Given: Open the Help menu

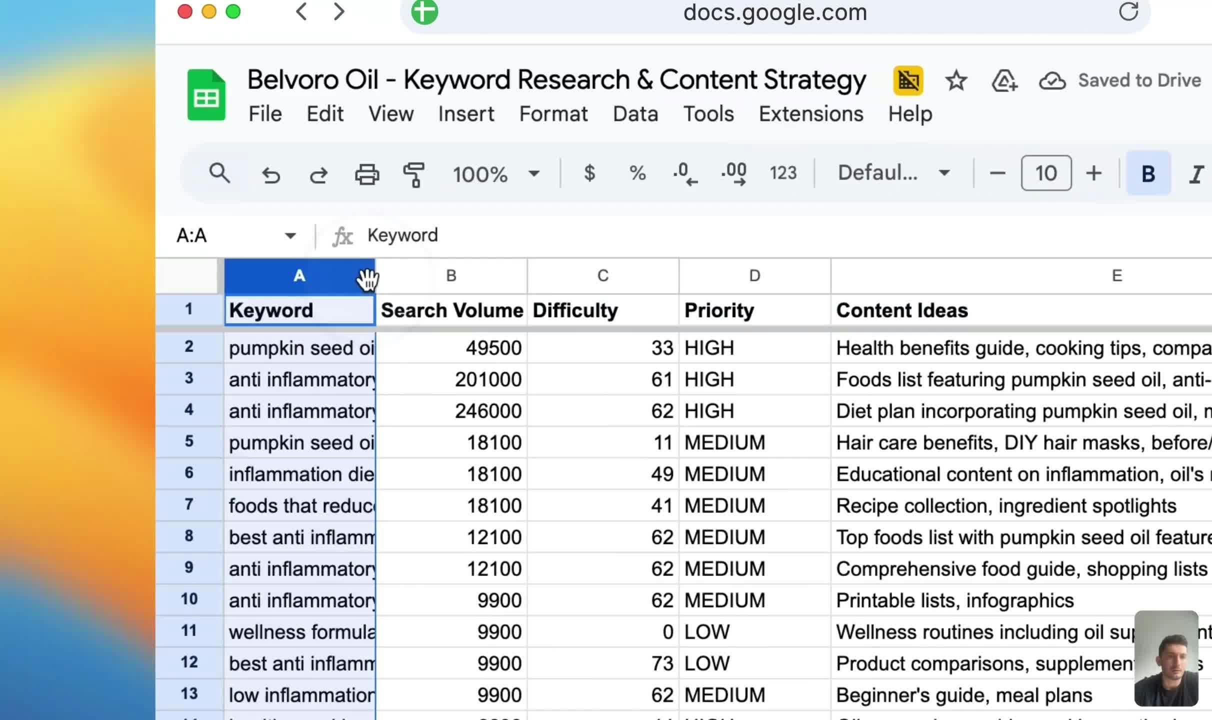Looking at the screenshot, I should 910,114.
